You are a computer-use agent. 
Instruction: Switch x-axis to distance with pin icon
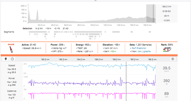point(6,59)
